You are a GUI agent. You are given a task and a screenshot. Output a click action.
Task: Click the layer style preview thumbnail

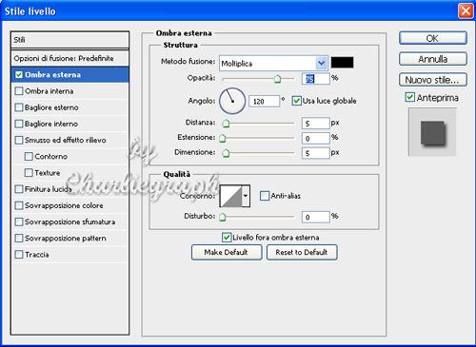(432, 132)
